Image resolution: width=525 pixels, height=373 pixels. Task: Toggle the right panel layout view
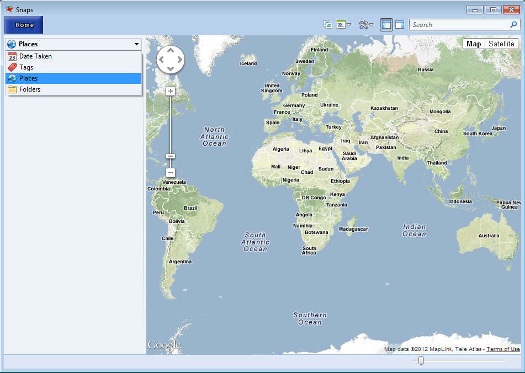pyautogui.click(x=400, y=25)
